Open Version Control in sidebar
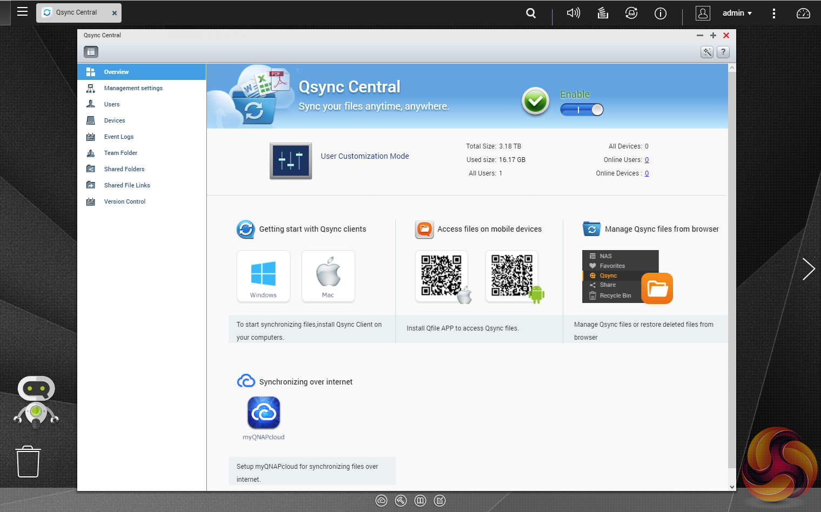 click(142, 201)
